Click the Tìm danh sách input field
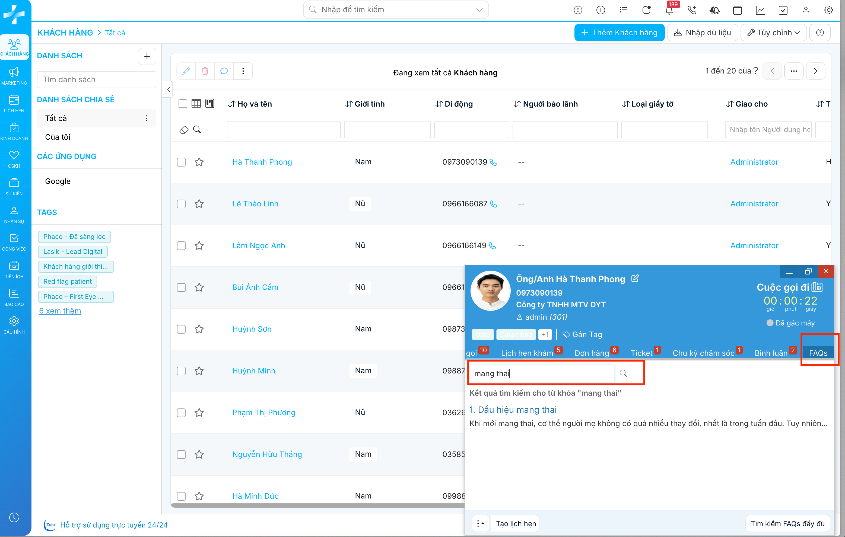845x537 pixels. coord(97,80)
